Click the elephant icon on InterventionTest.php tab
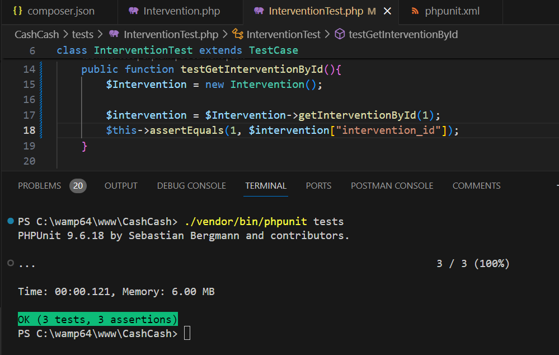Viewport: 559px width, 355px height. click(x=259, y=11)
